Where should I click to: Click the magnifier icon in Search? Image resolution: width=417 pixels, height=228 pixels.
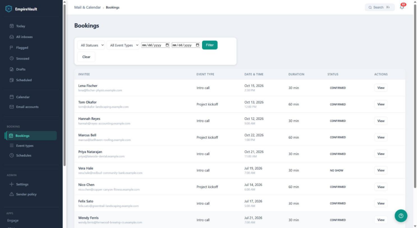[x=370, y=7]
